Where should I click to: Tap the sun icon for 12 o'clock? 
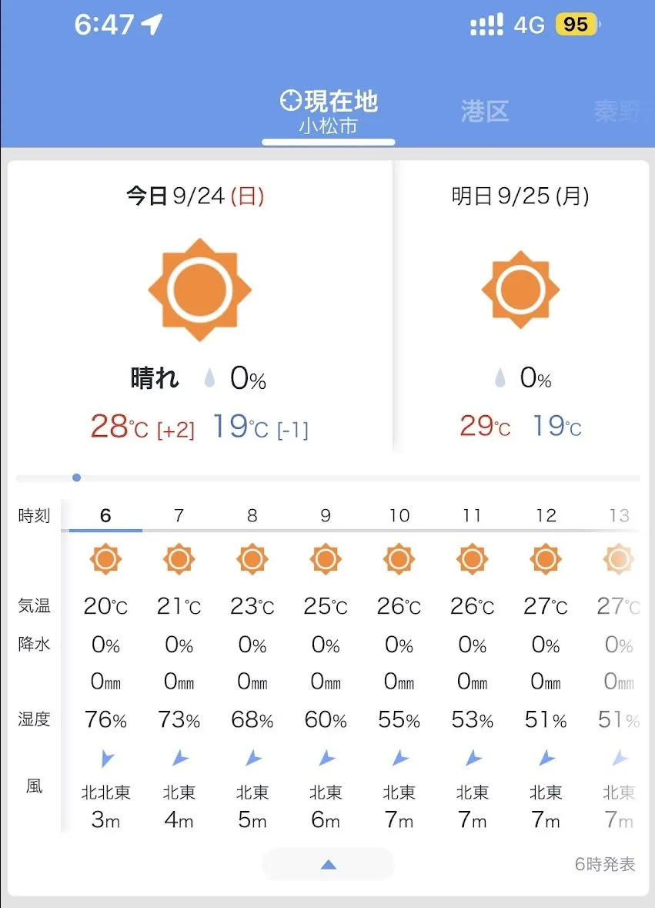point(546,558)
